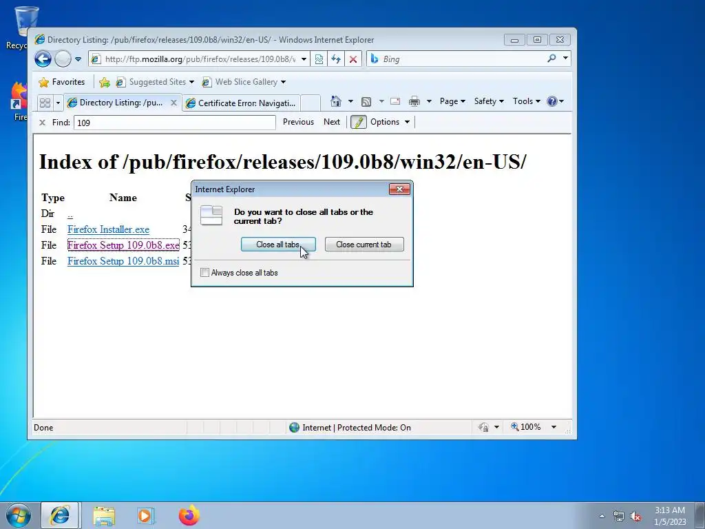Click Next in the Find bar
This screenshot has width=705, height=529.
tap(332, 122)
